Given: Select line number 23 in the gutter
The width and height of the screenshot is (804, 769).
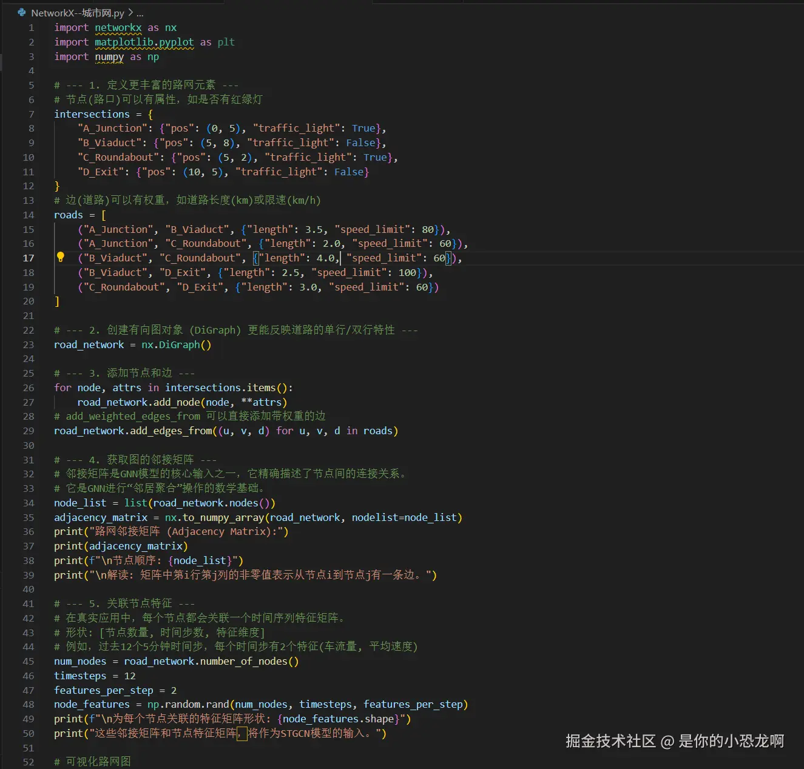Looking at the screenshot, I should click(29, 344).
